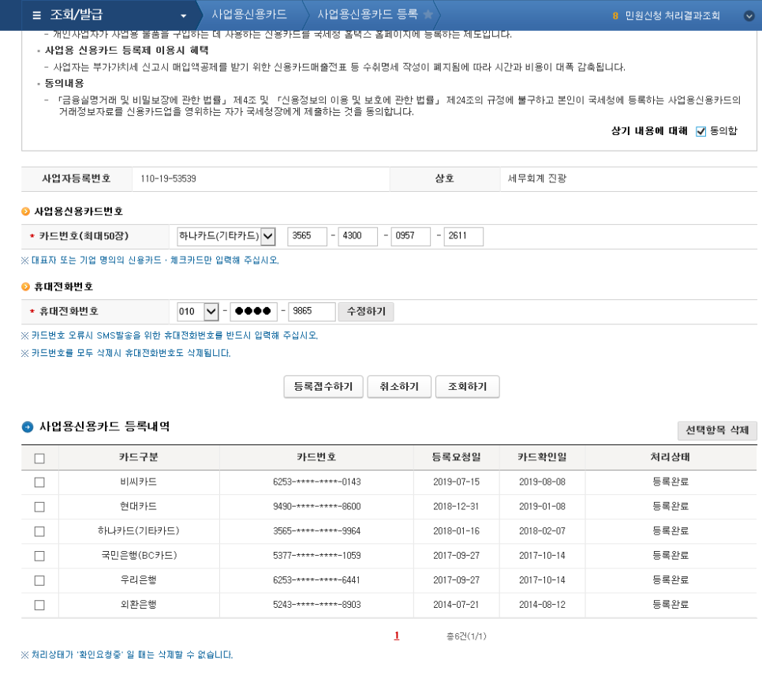The height and width of the screenshot is (690, 762).
Task: Toggle the 동의함 agreement checkbox
Action: [700, 131]
